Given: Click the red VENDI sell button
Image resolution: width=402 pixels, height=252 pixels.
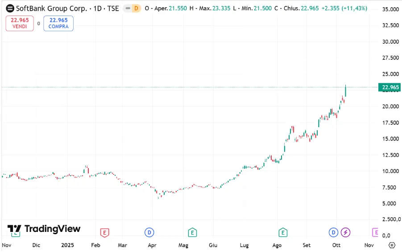Looking at the screenshot, I should point(20,23).
